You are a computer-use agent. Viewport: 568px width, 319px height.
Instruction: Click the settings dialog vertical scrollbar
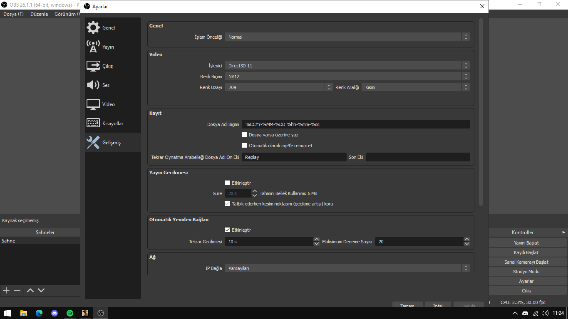coord(481,112)
